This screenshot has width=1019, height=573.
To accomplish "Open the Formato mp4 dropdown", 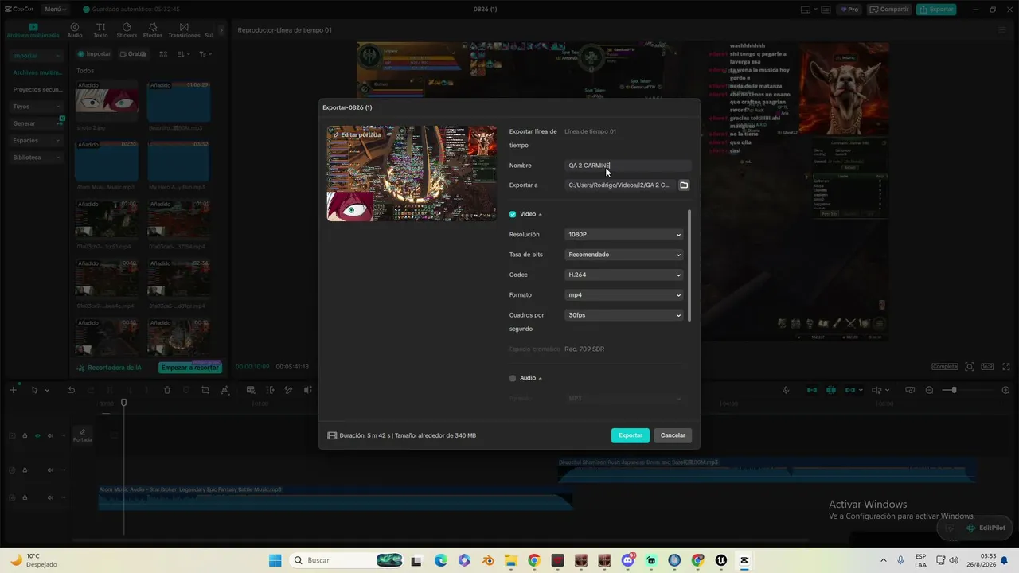I will coord(624,295).
